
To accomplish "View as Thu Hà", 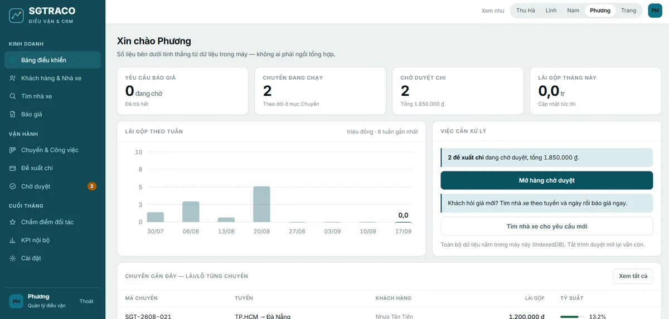I will pyautogui.click(x=525, y=11).
